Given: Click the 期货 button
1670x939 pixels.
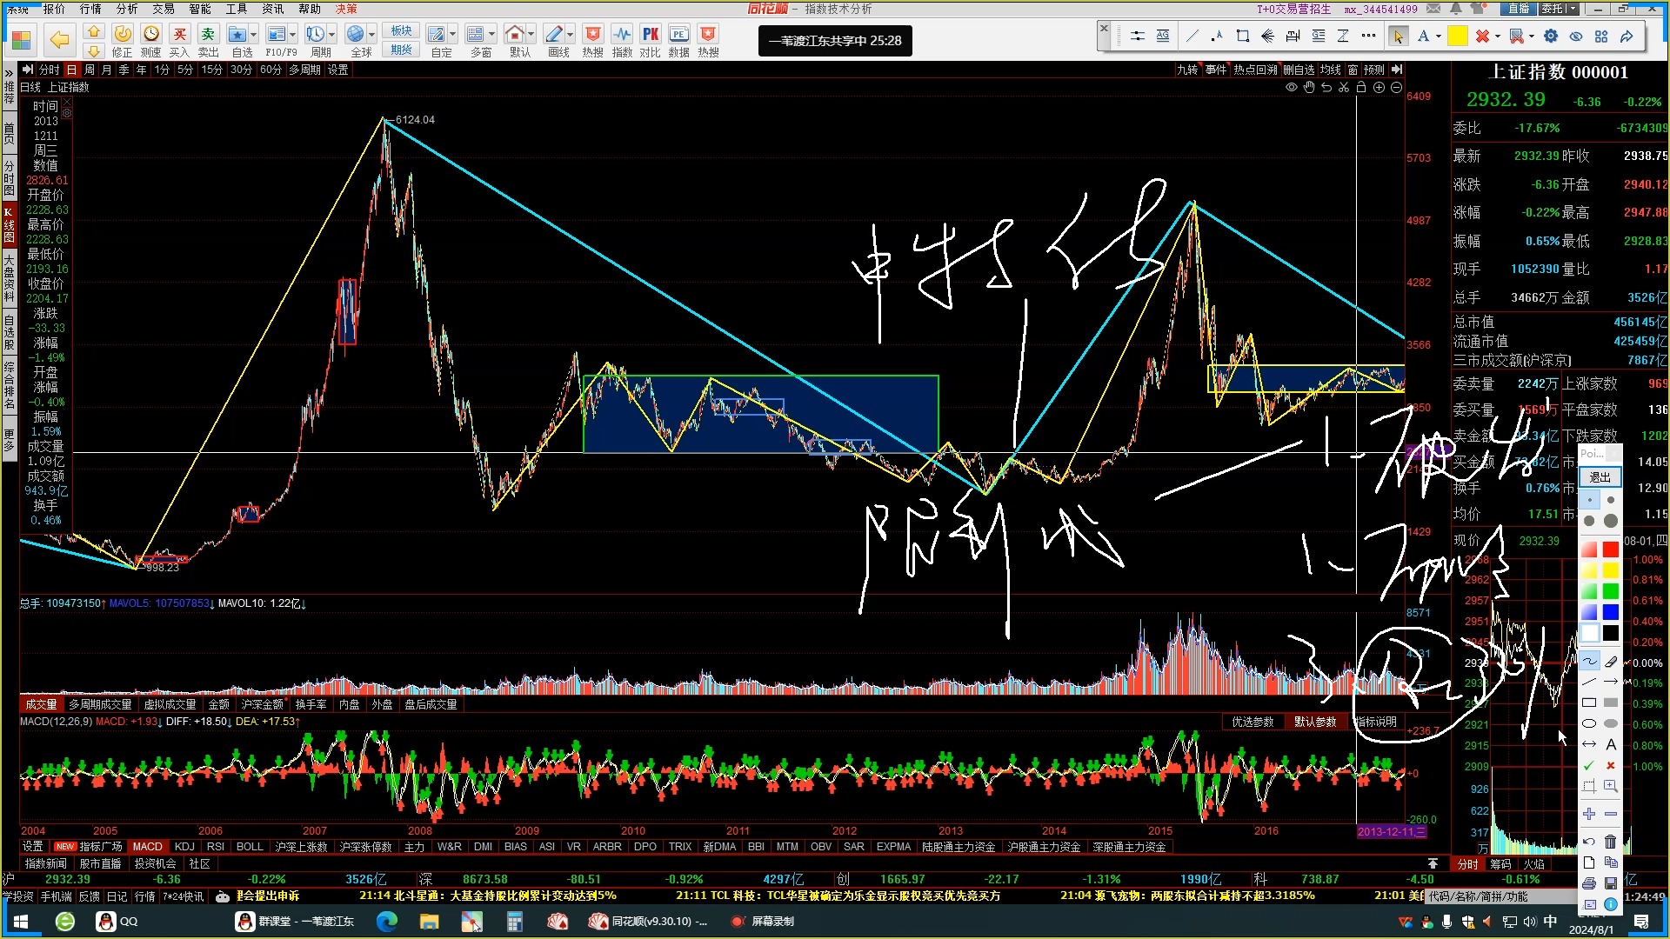Looking at the screenshot, I should (x=401, y=50).
